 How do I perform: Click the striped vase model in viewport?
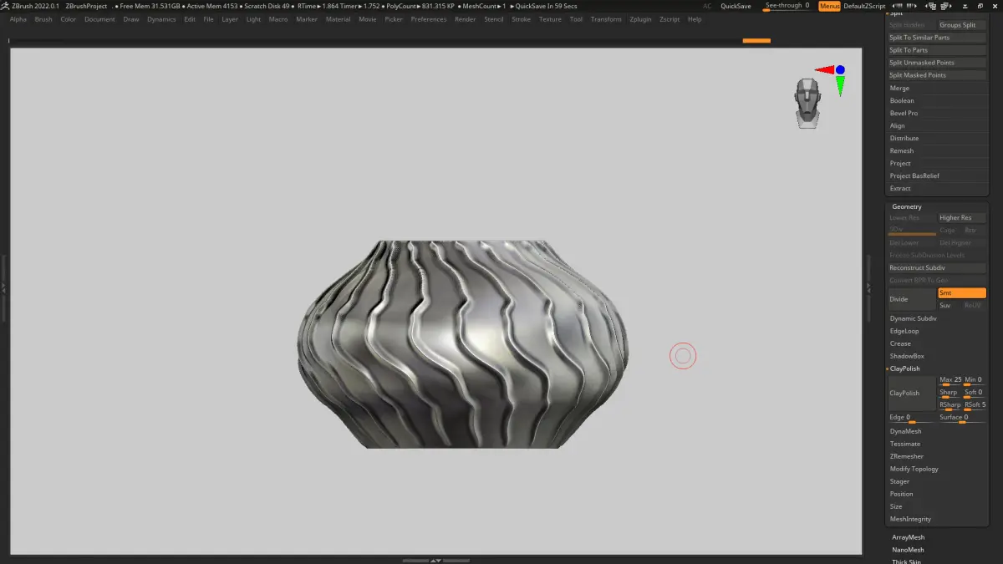[x=464, y=344]
